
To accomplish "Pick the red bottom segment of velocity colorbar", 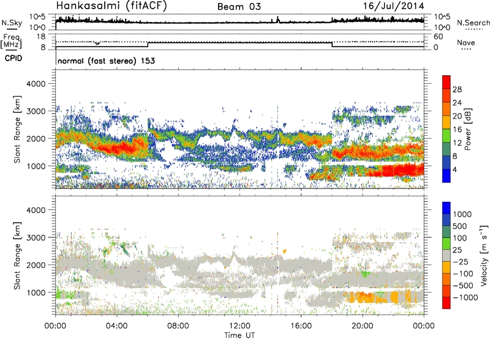I will (447, 303).
